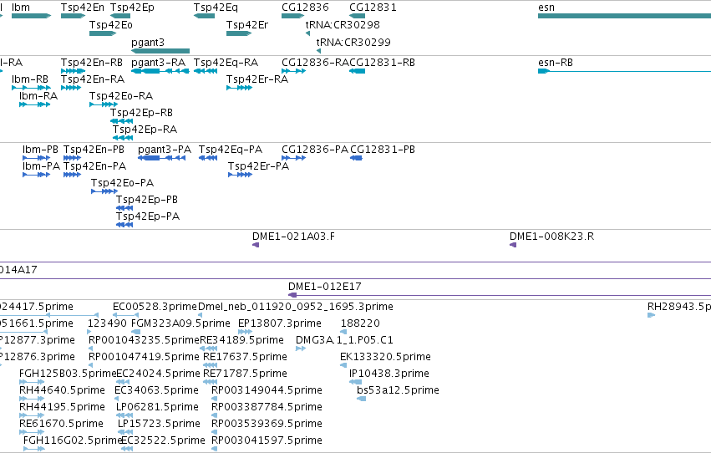Select protein CG12836-PA
Viewport: 711px width, 453px height.
[294, 158]
